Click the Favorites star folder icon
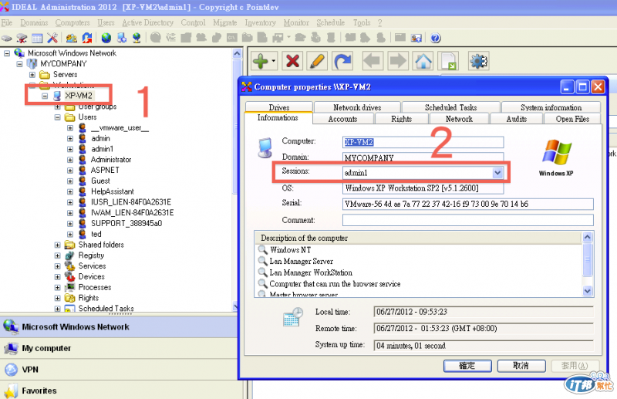The height and width of the screenshot is (399, 617). [11, 391]
